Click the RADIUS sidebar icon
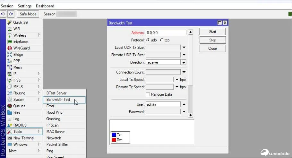The height and width of the screenshot is (158, 292). point(10,125)
